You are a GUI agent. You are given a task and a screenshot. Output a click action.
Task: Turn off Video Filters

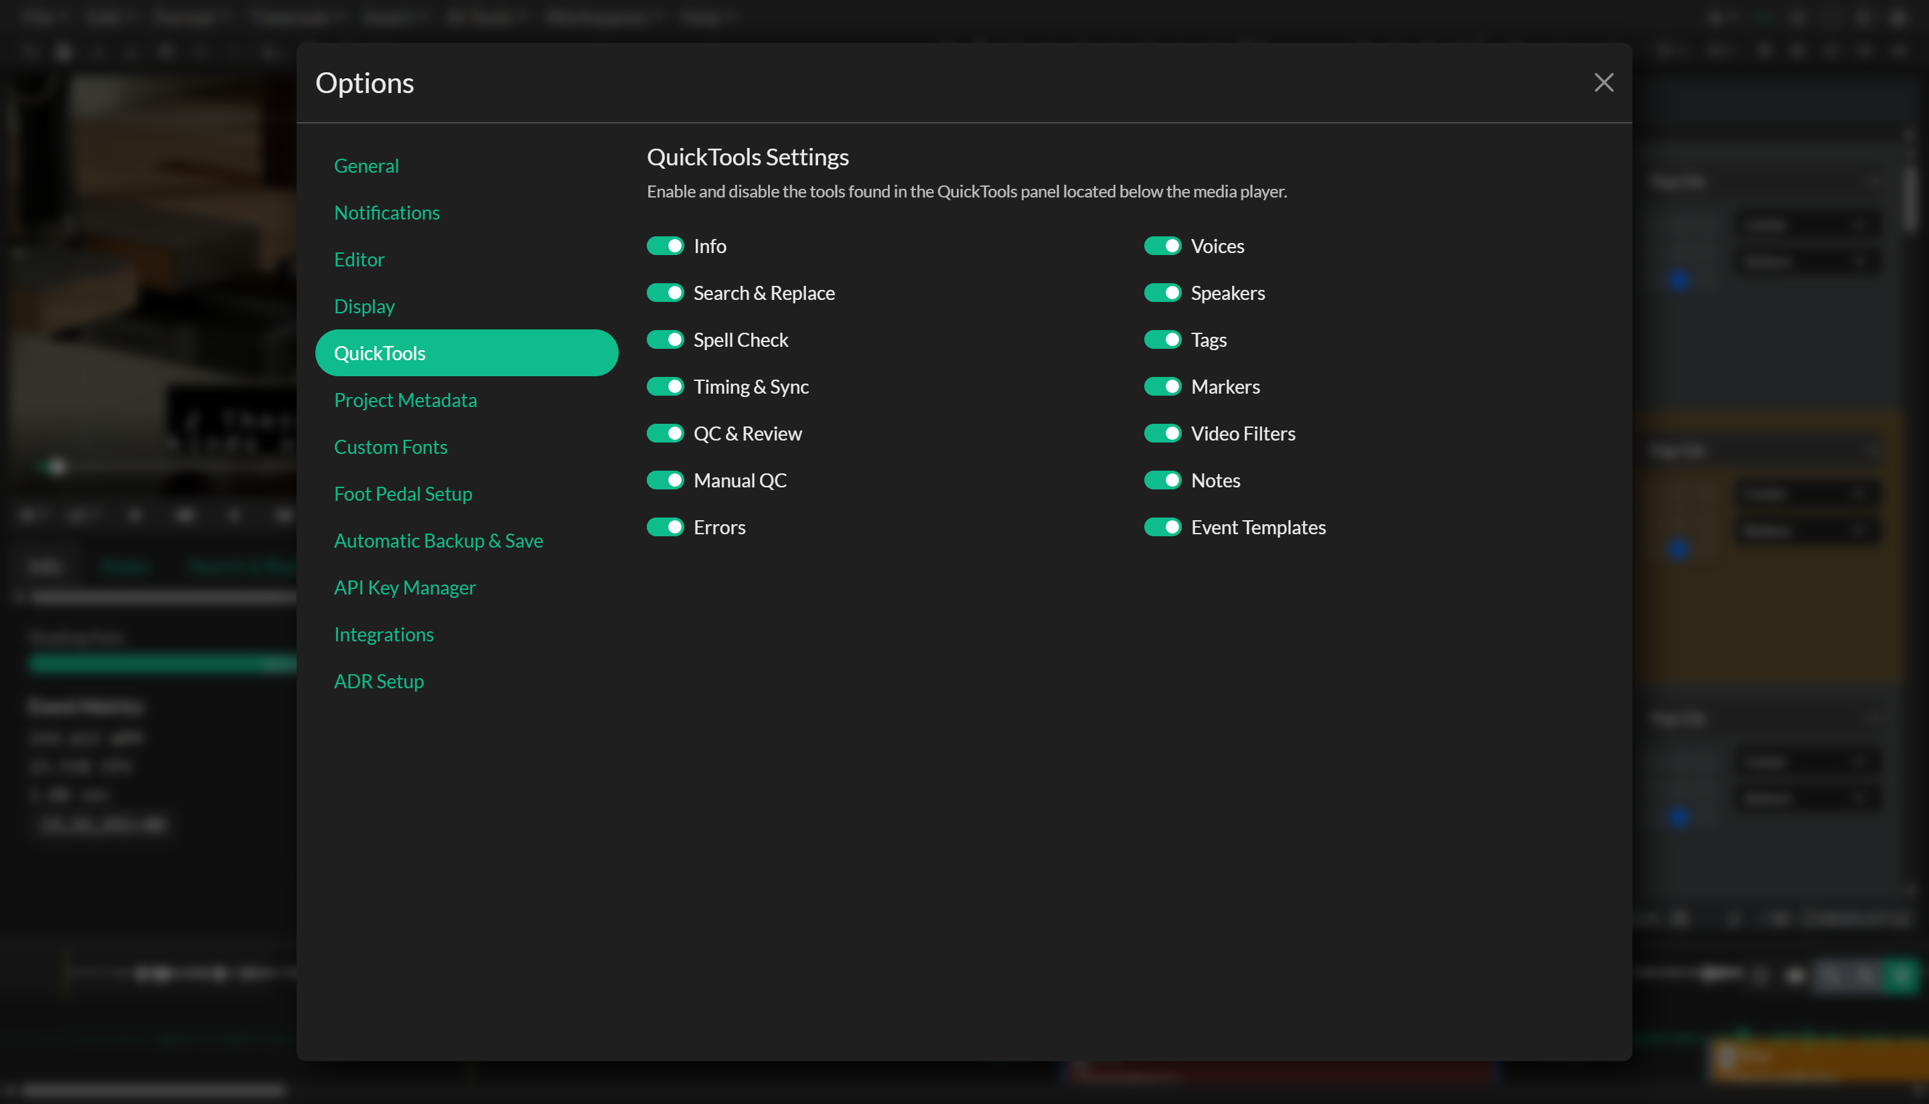click(1162, 433)
